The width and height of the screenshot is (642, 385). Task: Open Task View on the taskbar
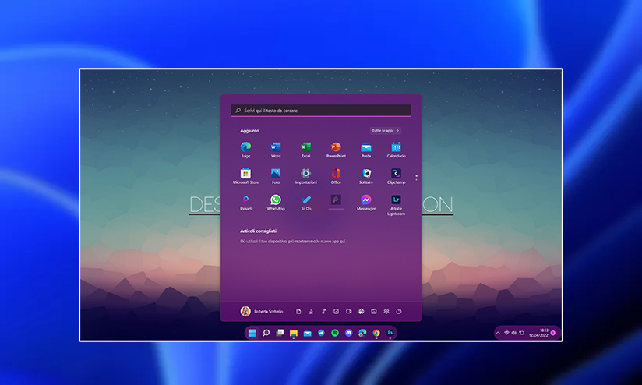(280, 333)
